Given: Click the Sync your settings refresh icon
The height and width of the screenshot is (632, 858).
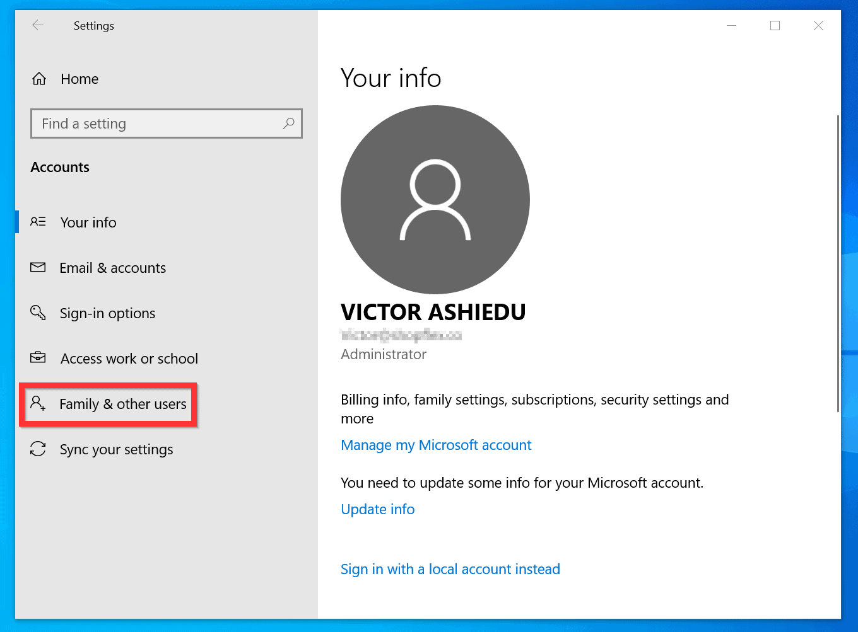Looking at the screenshot, I should coord(38,449).
